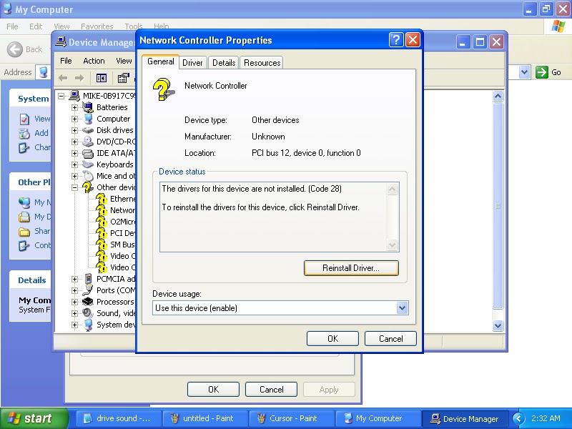This screenshot has width=572, height=429.
Task: Open the Device usage dropdown
Action: (402, 308)
